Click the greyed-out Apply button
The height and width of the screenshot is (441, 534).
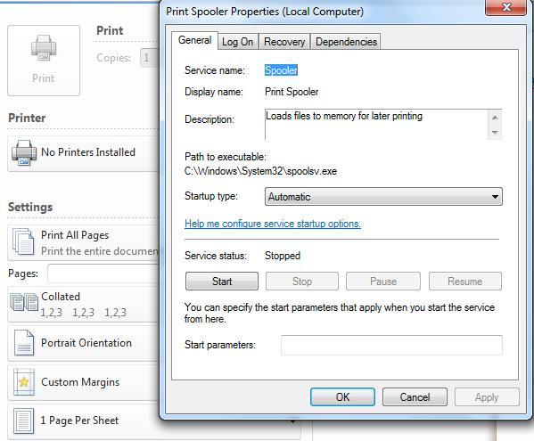[487, 397]
